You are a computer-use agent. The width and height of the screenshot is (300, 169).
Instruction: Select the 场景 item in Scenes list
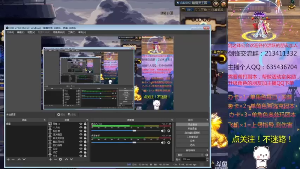26,124
